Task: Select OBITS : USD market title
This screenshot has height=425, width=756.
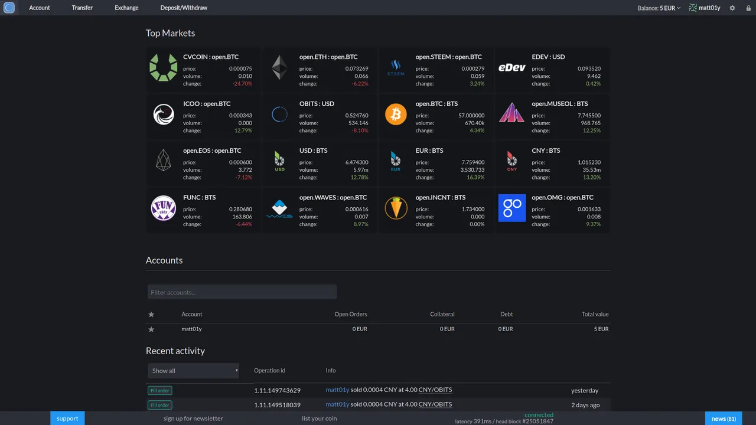Action: point(317,104)
